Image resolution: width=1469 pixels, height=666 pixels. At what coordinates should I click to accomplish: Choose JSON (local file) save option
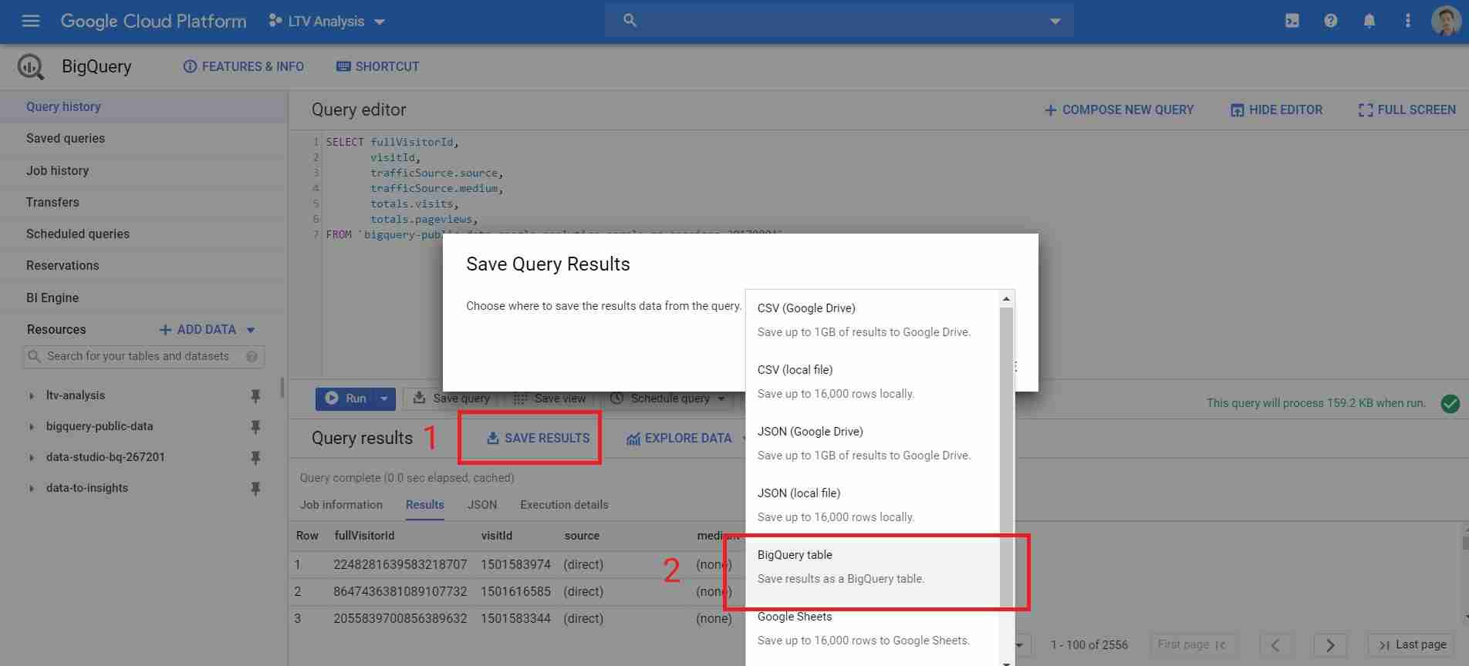(x=873, y=505)
